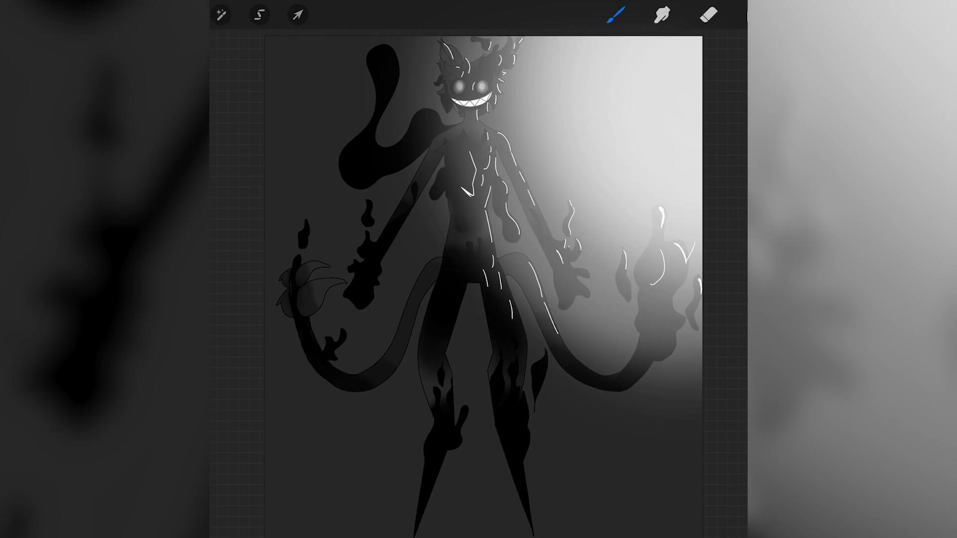
Task: Switch to the Eraser tool
Action: 708,15
